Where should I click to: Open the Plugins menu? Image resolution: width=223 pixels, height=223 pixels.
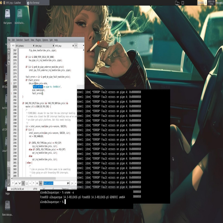point(38,40)
